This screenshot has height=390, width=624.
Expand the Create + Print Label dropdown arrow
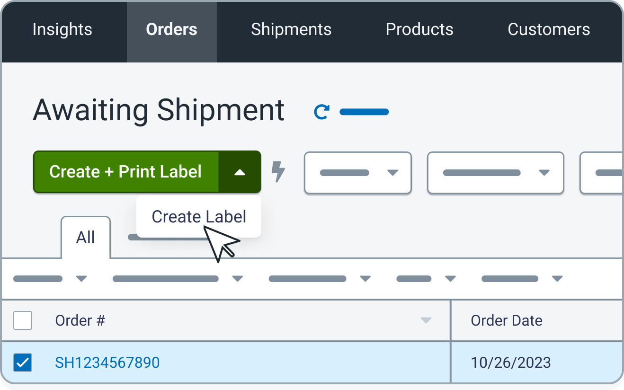[x=240, y=172]
